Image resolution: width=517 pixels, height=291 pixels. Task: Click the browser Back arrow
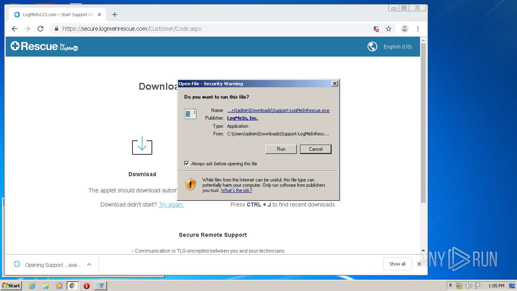tap(15, 29)
